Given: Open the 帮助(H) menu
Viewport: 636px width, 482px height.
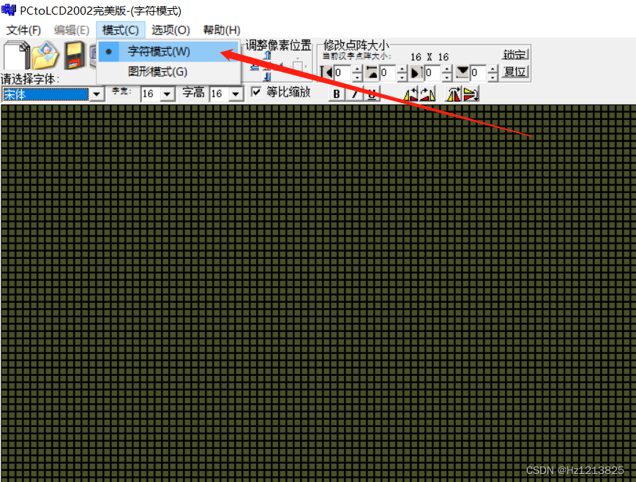Looking at the screenshot, I should click(222, 30).
